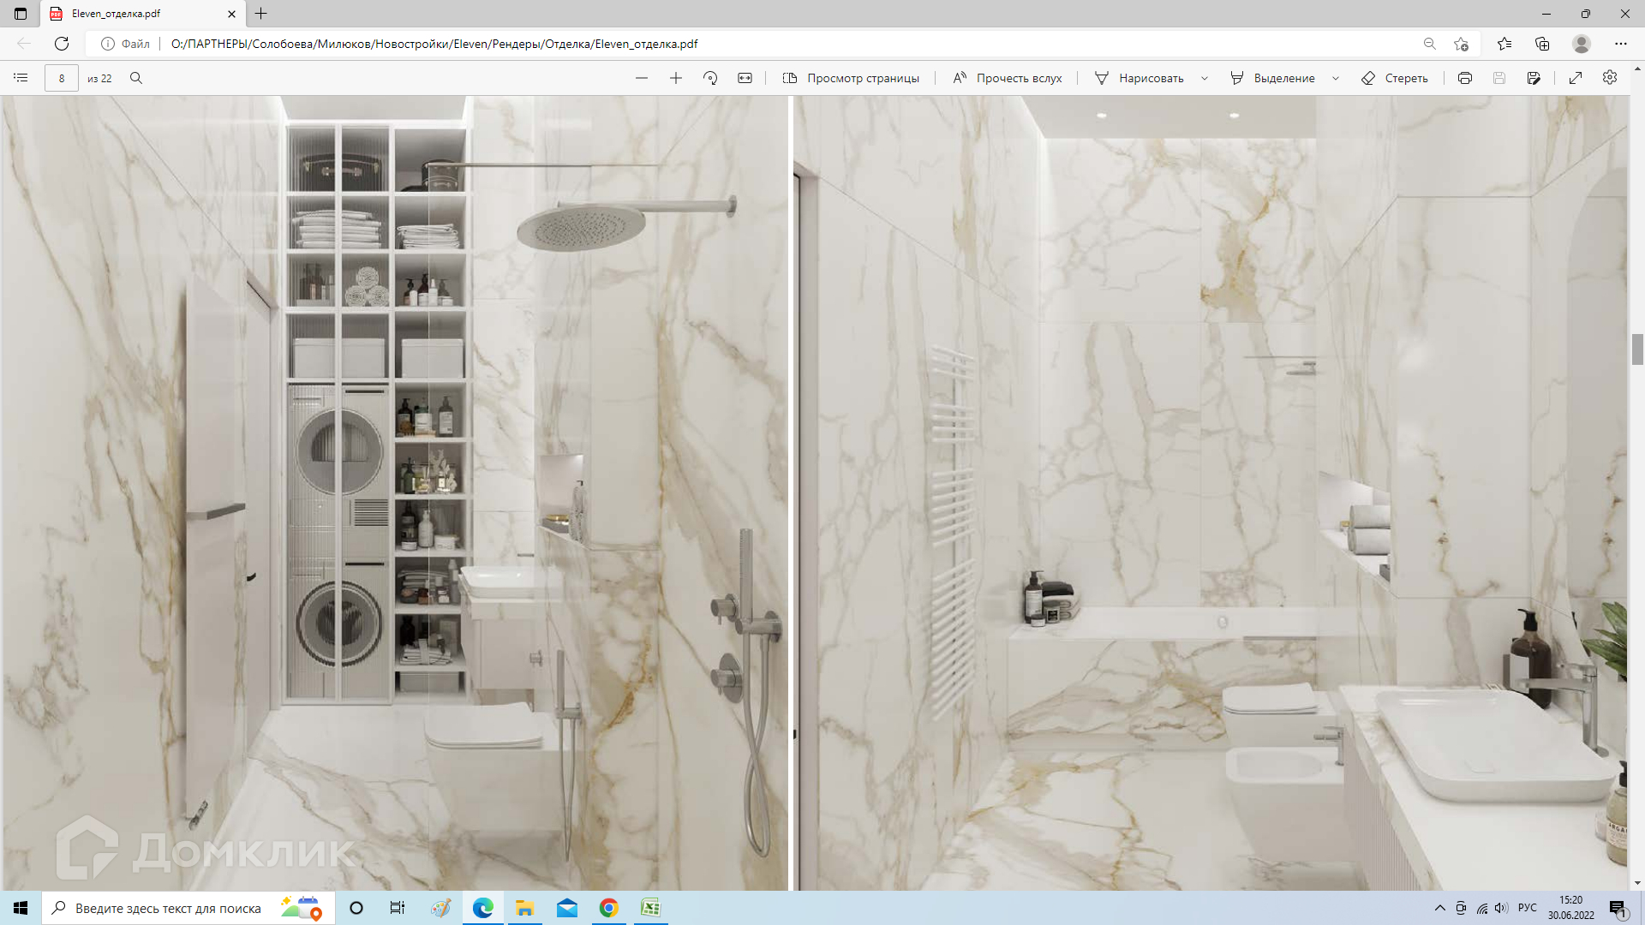This screenshot has width=1645, height=925.
Task: Enter full screen mode
Action: coord(1576,78)
